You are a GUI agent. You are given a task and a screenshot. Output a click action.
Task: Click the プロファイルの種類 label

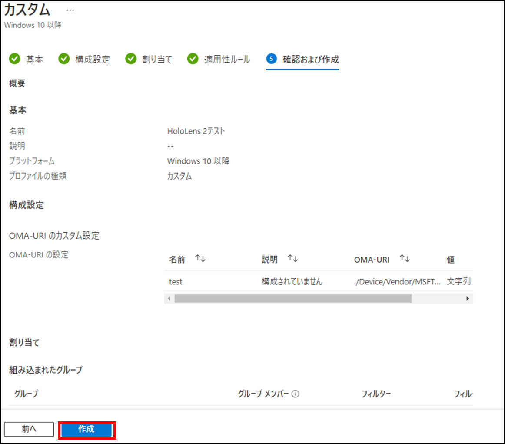[38, 176]
